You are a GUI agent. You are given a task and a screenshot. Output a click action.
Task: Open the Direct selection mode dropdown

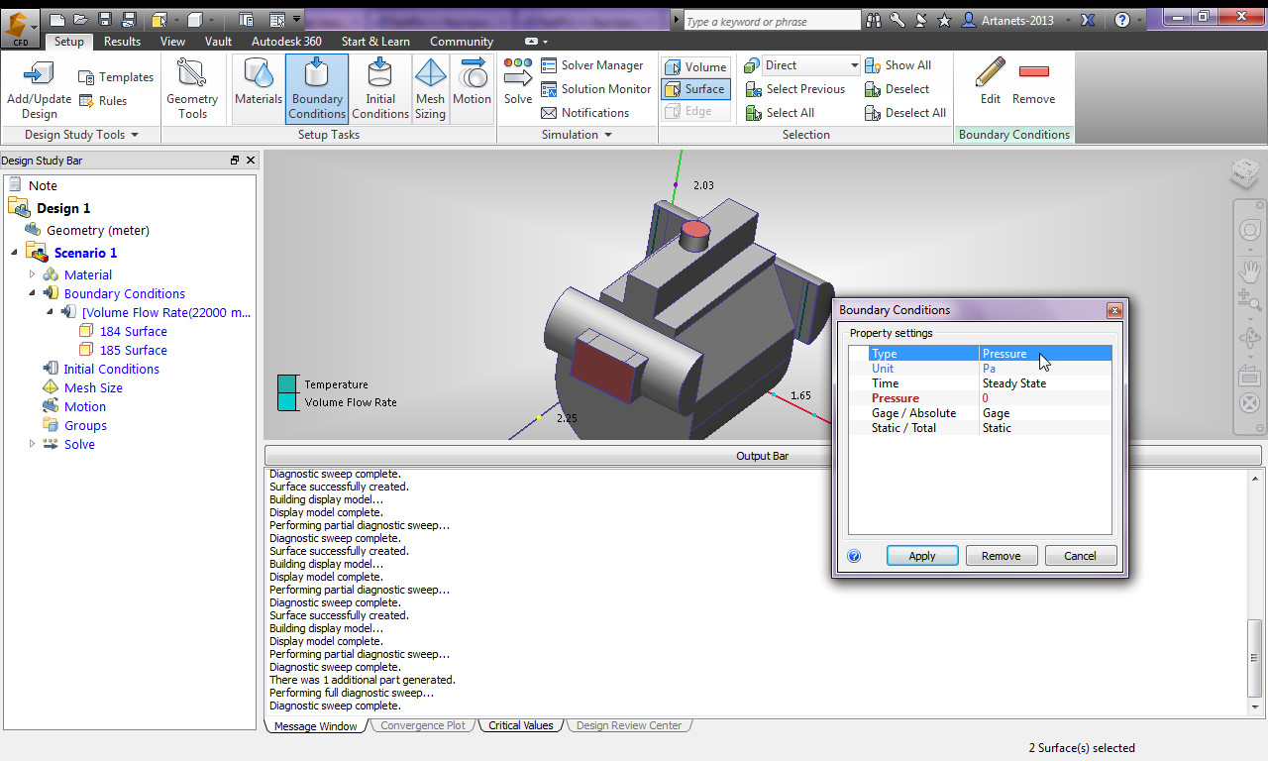point(854,65)
